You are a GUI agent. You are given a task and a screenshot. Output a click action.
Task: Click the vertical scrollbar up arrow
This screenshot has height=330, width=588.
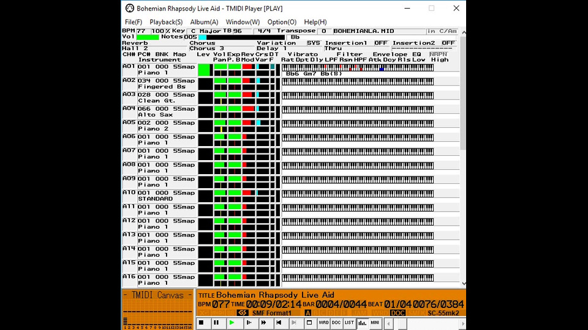464,32
